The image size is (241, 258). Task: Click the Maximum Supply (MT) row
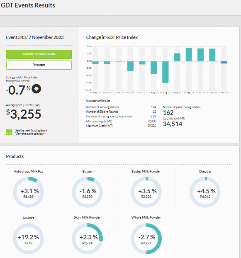tap(121, 126)
